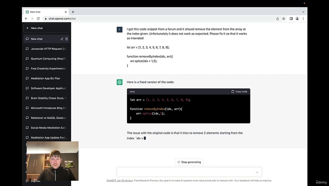Image resolution: width=329 pixels, height=186 pixels.
Task: Open the Brain Stability Chaos Study chat
Action: coord(47,98)
